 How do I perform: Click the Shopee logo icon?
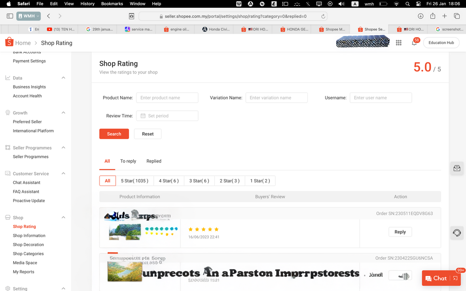(9, 42)
